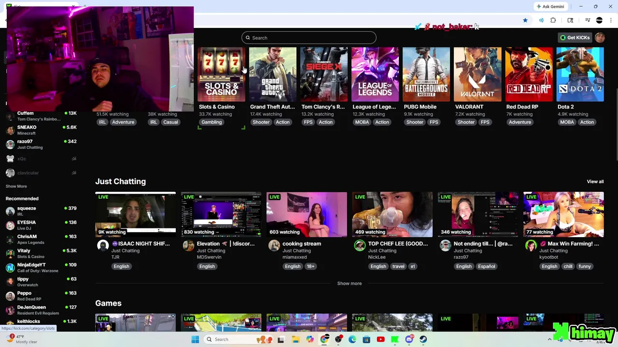Click the miamaxxed channel name

(295, 257)
